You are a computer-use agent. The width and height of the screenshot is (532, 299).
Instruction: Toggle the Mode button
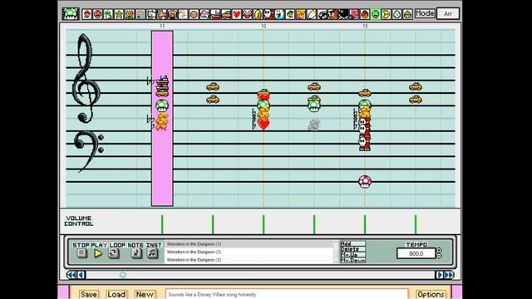(425, 13)
